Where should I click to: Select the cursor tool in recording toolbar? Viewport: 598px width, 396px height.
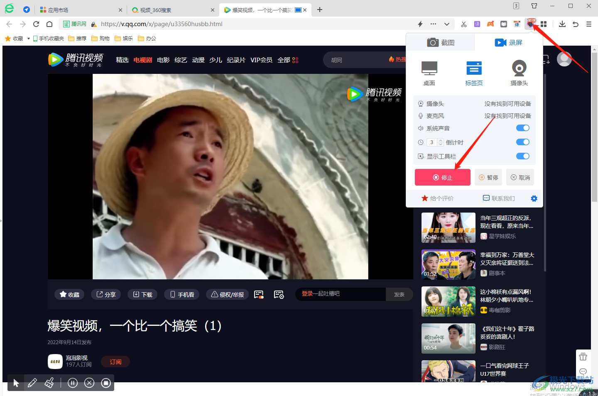coord(16,383)
